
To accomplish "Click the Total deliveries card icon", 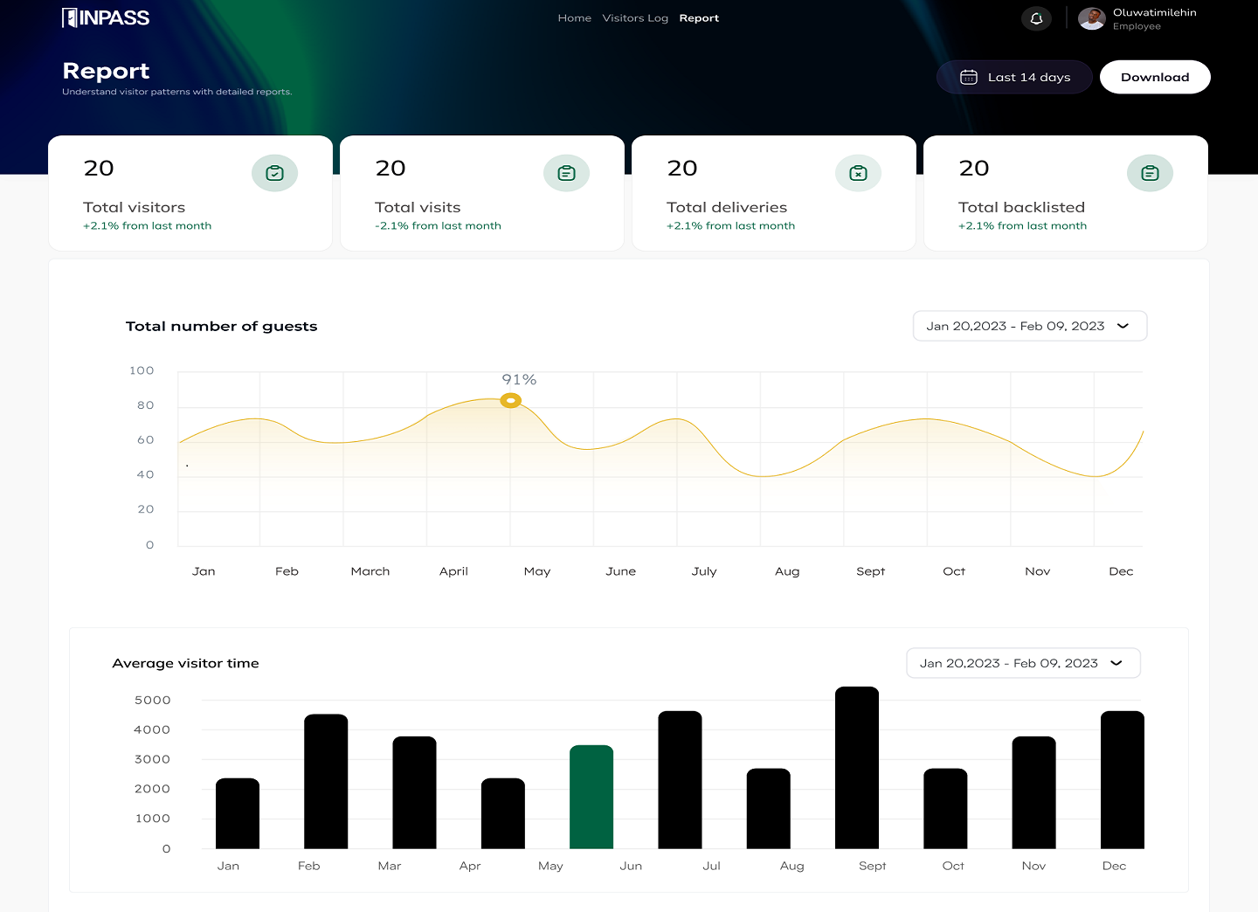I will pyautogui.click(x=858, y=173).
